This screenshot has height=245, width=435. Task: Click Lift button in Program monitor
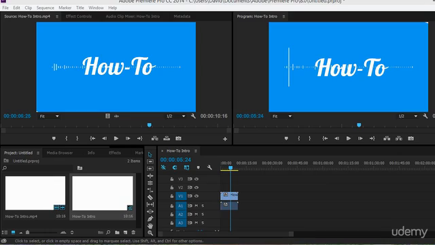tap(387, 138)
